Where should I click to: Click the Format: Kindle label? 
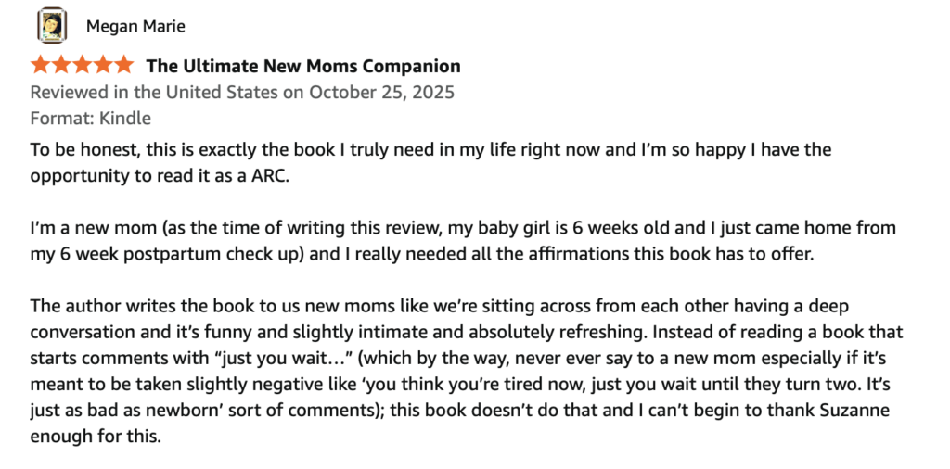90,118
